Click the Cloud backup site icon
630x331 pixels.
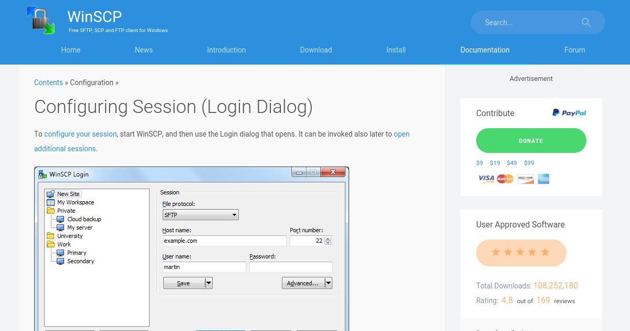[60, 219]
